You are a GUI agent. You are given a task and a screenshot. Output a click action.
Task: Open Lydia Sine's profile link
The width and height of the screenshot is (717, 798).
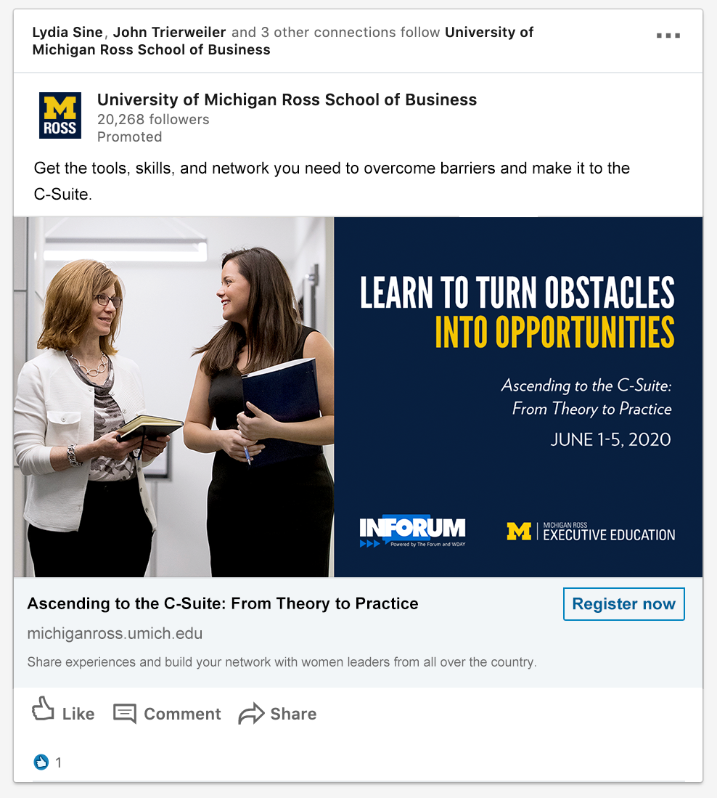tap(67, 32)
